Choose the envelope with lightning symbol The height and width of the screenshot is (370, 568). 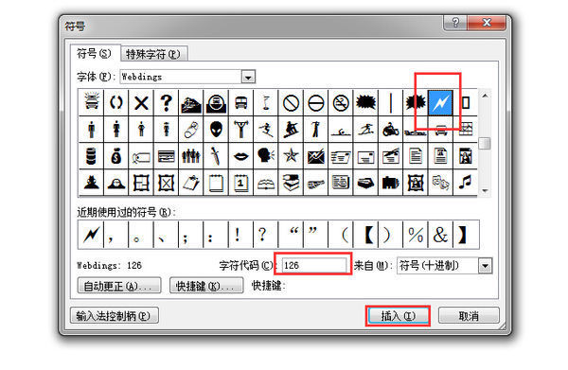point(316,156)
